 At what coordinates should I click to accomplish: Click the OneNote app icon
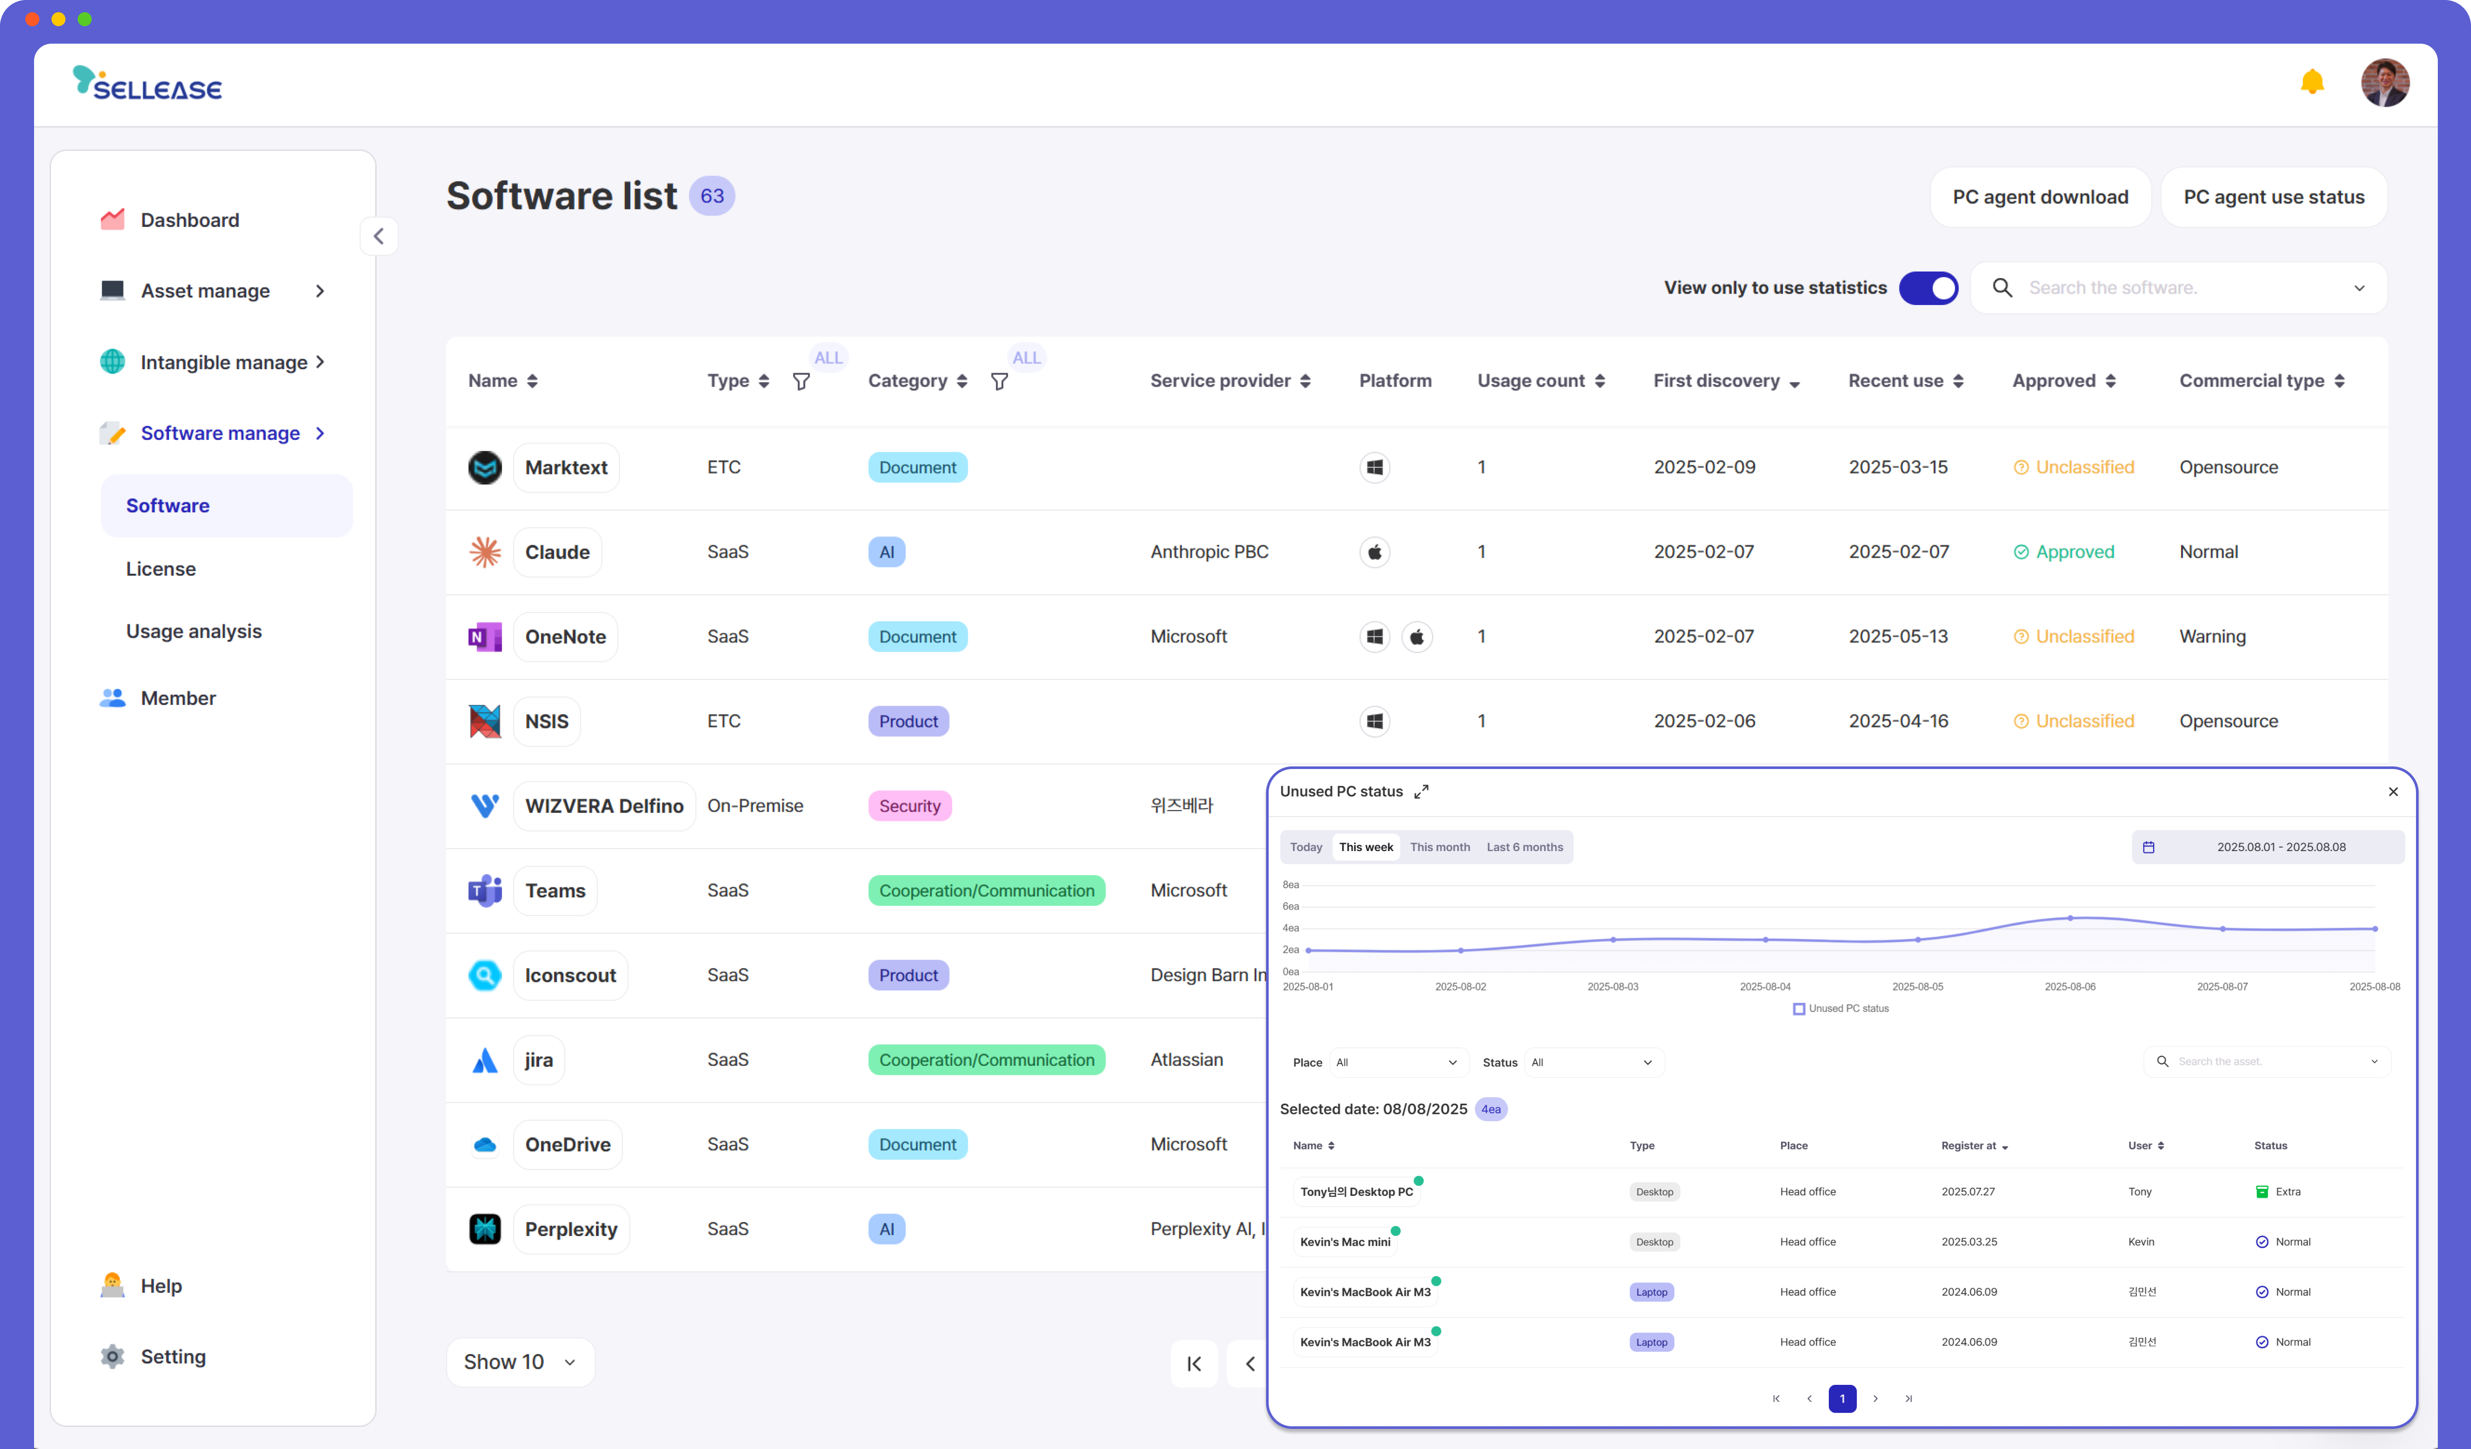tap(485, 637)
